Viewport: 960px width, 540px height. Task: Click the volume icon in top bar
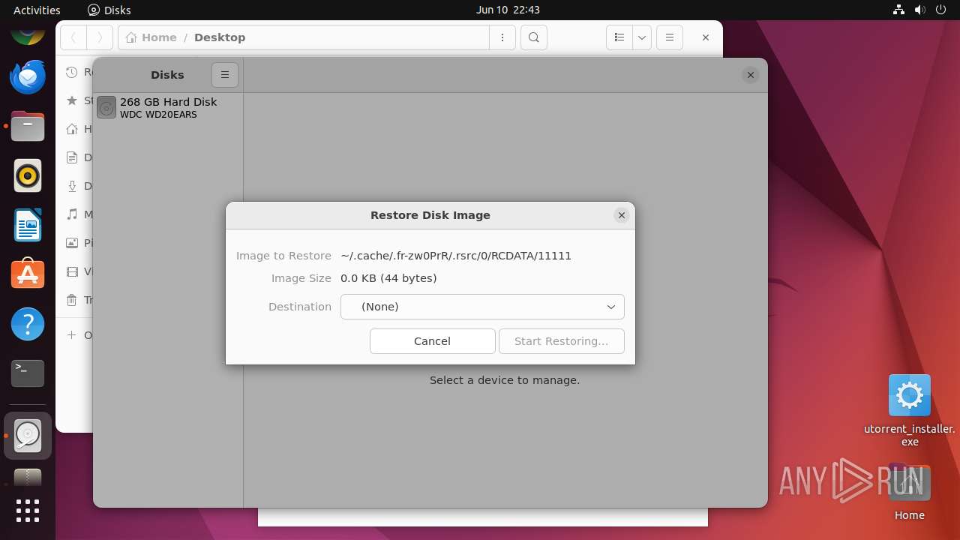click(920, 10)
